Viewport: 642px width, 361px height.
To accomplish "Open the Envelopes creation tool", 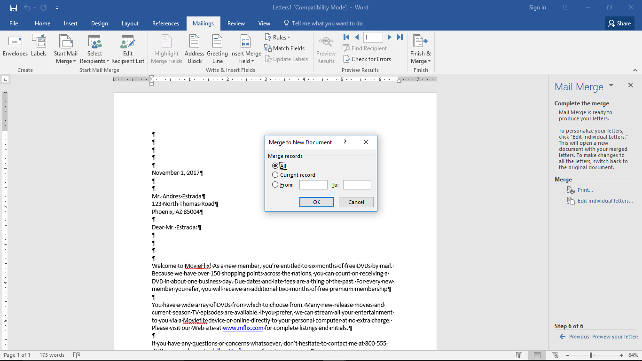I will point(15,47).
